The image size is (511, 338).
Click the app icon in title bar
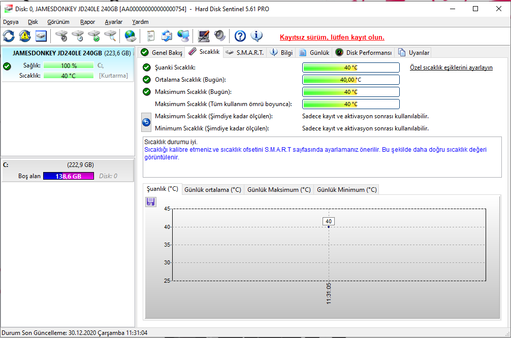click(x=9, y=9)
